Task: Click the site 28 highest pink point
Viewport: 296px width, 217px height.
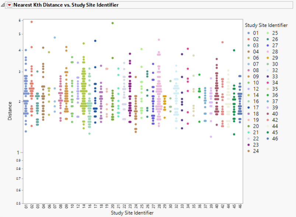Action: pyautogui.click(x=159, y=40)
